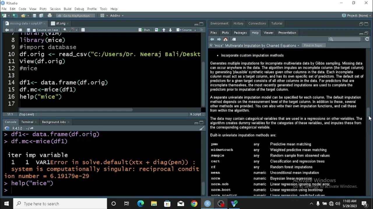Open Google Chrome from the taskbar
Image resolution: width=373 pixels, height=209 pixels.
point(194,203)
